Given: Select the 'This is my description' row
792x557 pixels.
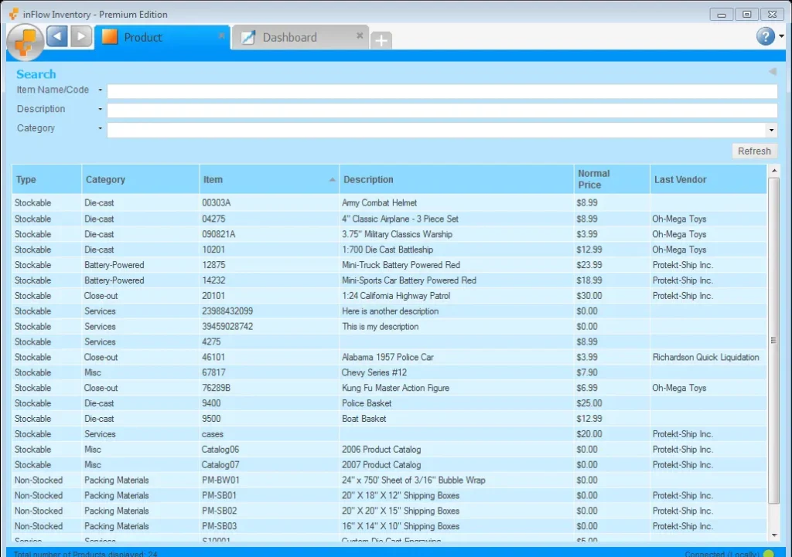Looking at the screenshot, I should click(x=389, y=327).
